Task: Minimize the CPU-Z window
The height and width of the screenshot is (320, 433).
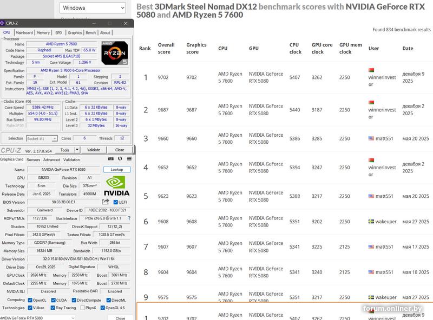Action: click(94, 23)
